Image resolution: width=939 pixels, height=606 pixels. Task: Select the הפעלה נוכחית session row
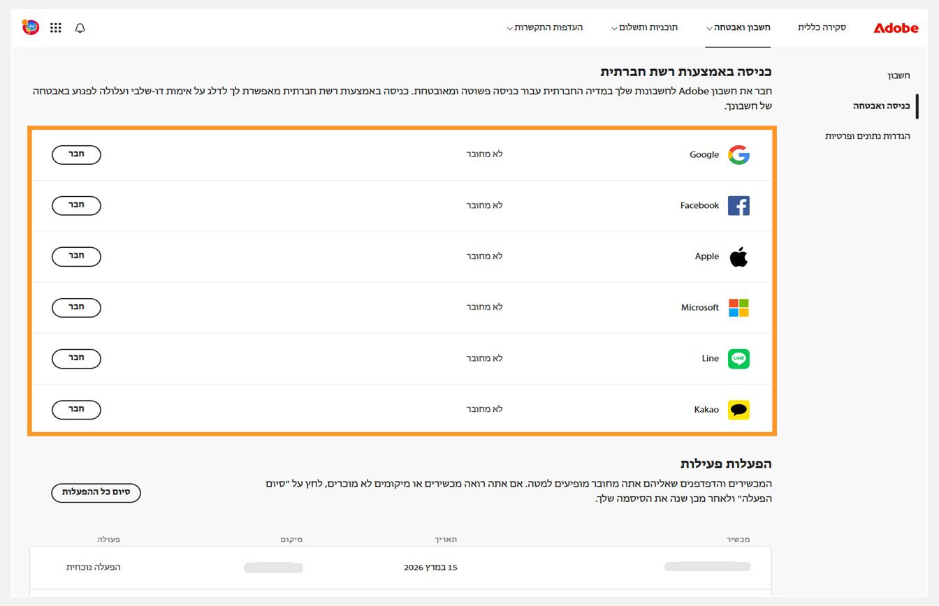pos(400,568)
